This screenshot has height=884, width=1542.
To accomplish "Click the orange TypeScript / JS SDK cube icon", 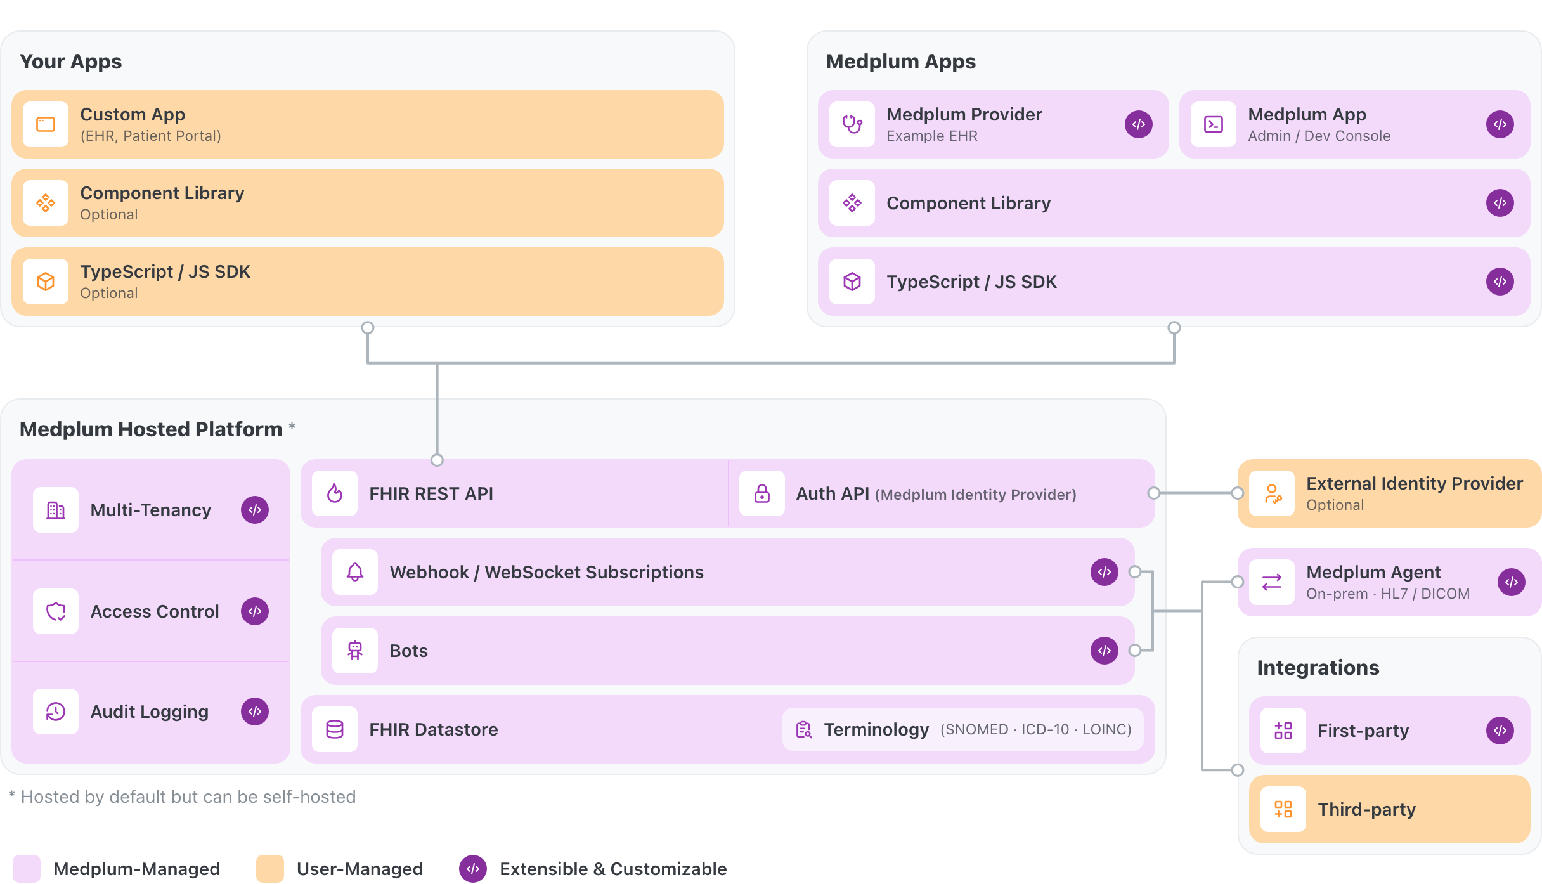I will [46, 282].
